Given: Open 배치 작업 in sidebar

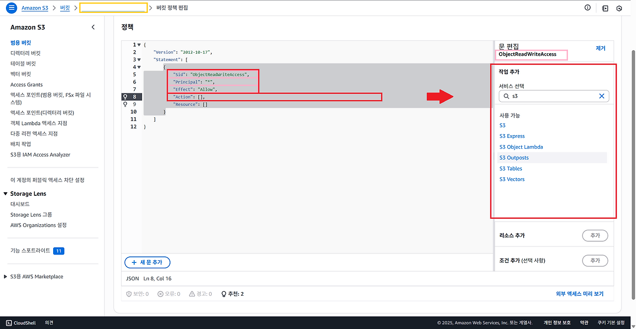Looking at the screenshot, I should [x=20, y=144].
